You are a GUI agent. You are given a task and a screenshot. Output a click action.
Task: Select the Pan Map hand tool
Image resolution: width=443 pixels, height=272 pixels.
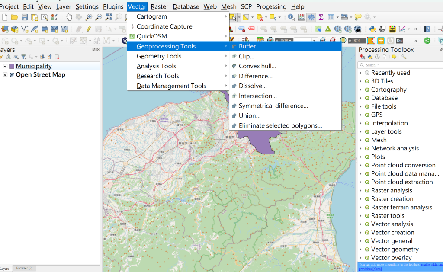click(69, 17)
